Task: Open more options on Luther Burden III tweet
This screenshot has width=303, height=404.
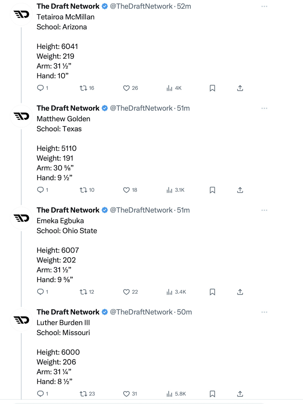Action: (264, 312)
